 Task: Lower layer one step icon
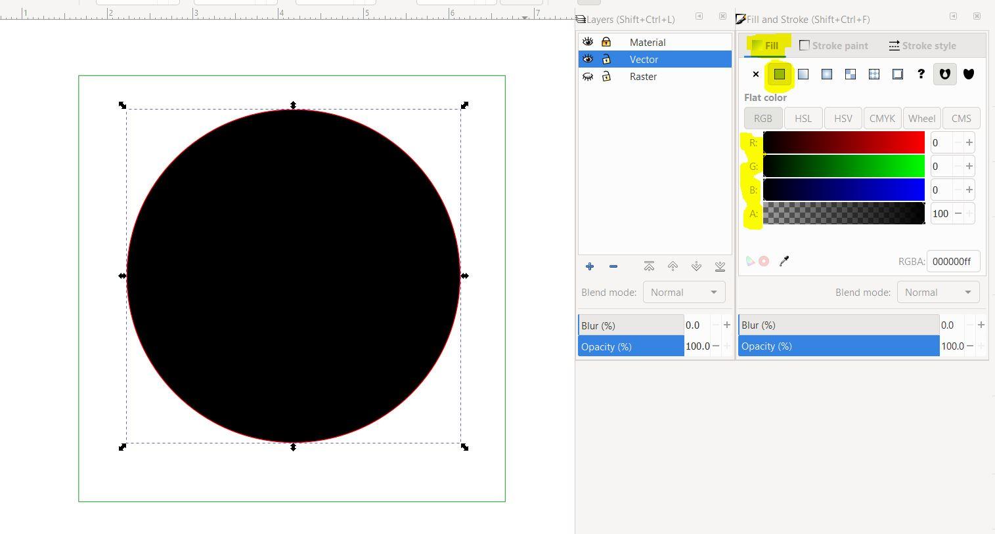(x=696, y=266)
